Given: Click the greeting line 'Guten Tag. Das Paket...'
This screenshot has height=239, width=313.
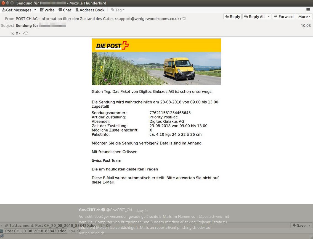Looking at the screenshot, I should (152, 92).
